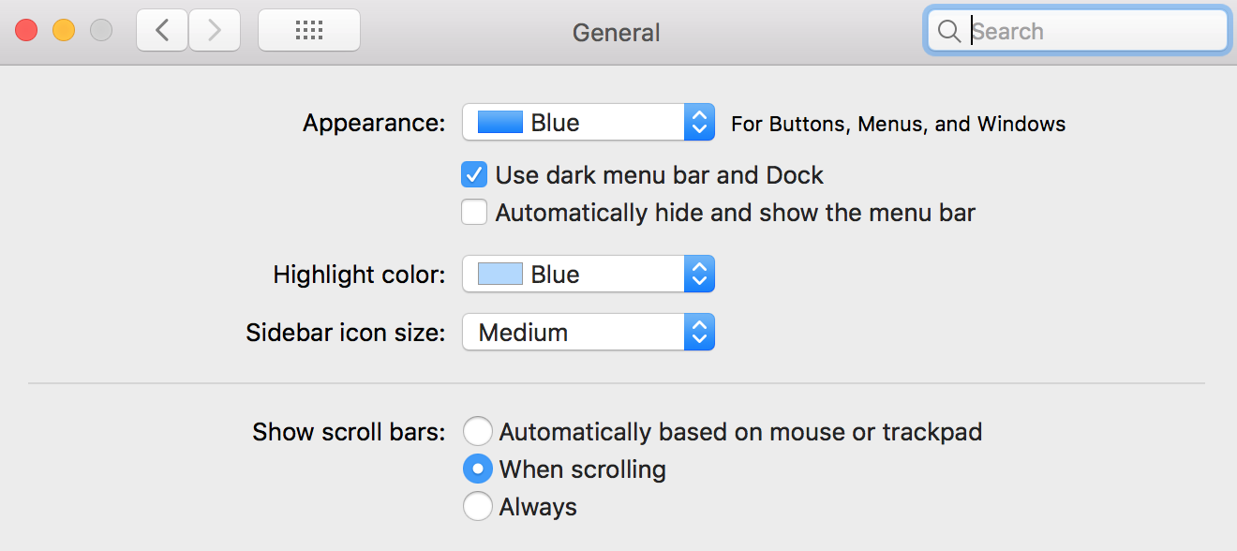Screen dimensions: 1237x551
Task: Select the When scrolling radio button
Action: (x=478, y=469)
